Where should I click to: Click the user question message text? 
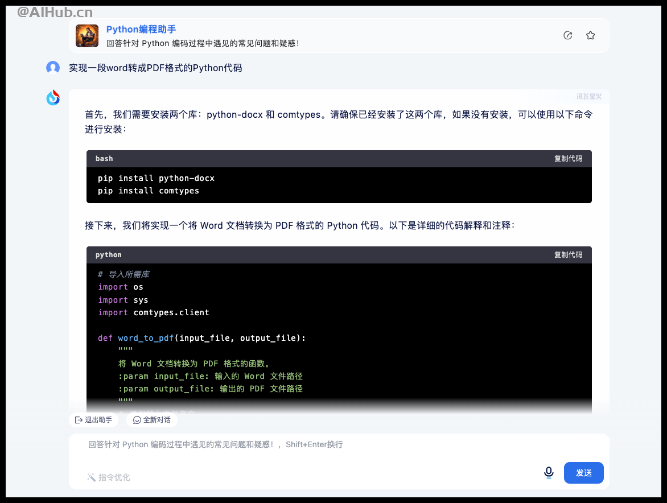pyautogui.click(x=155, y=68)
